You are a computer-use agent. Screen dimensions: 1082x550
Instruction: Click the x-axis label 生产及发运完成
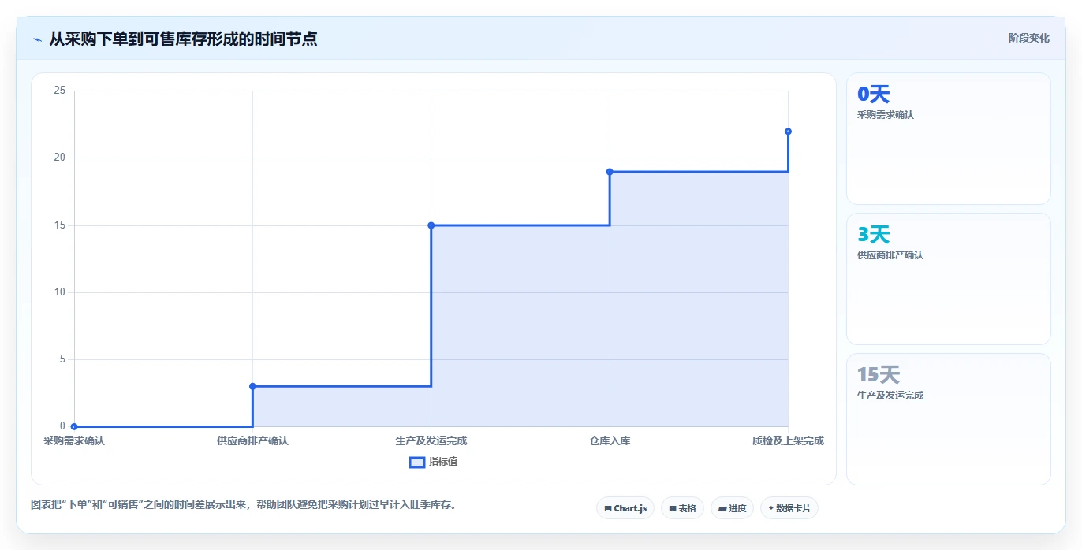[431, 440]
